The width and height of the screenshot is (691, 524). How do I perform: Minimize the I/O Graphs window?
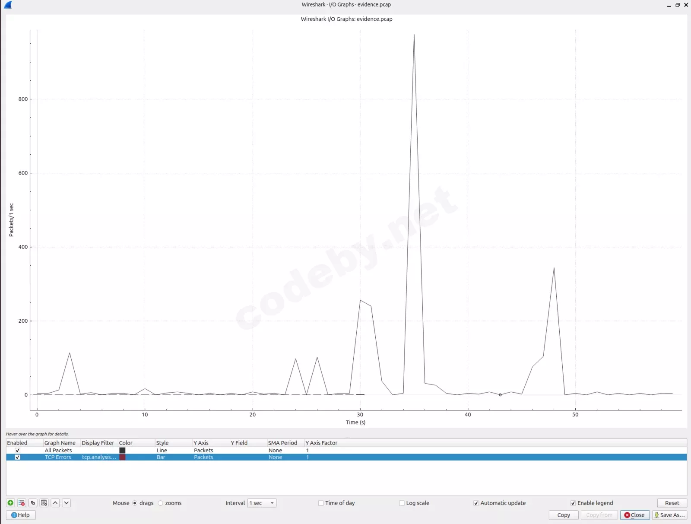coord(669,5)
